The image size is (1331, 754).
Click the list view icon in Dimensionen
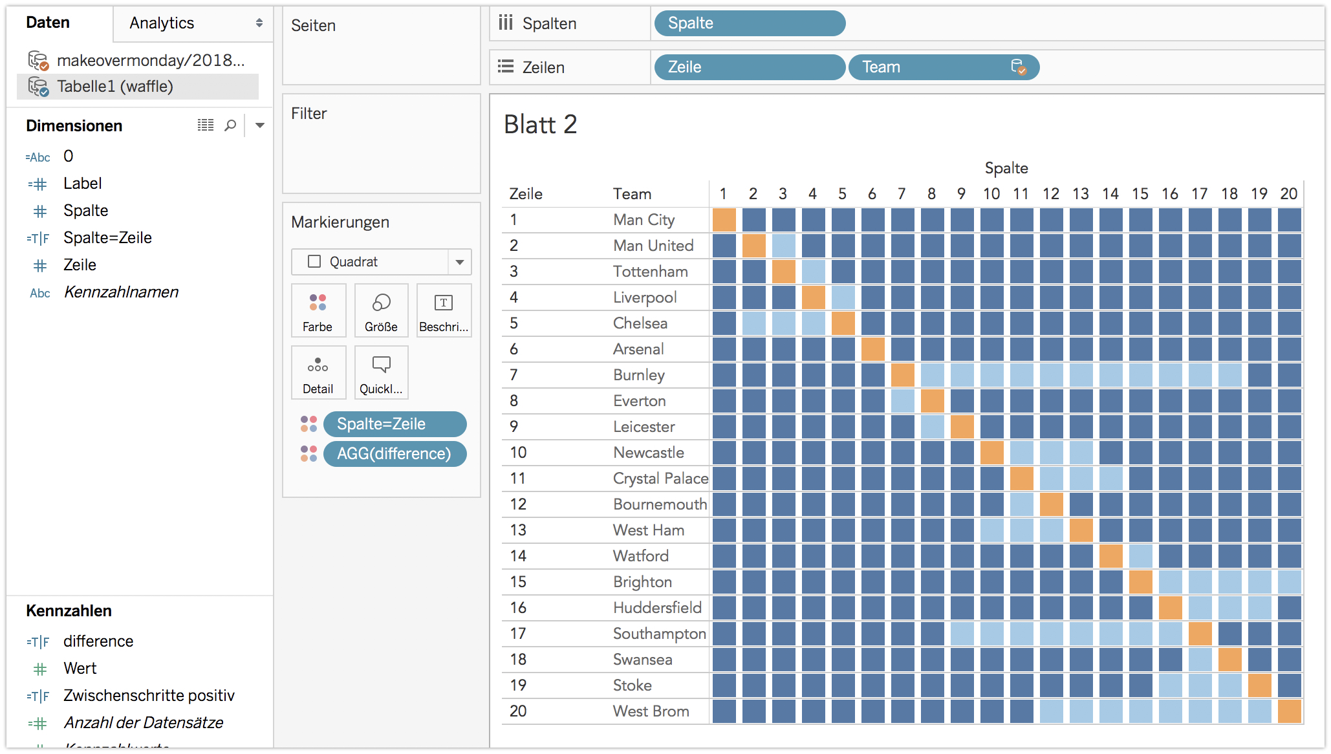(206, 125)
